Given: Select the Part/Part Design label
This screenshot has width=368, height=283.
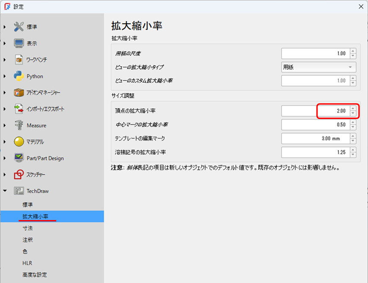Looking at the screenshot, I should [x=45, y=158].
